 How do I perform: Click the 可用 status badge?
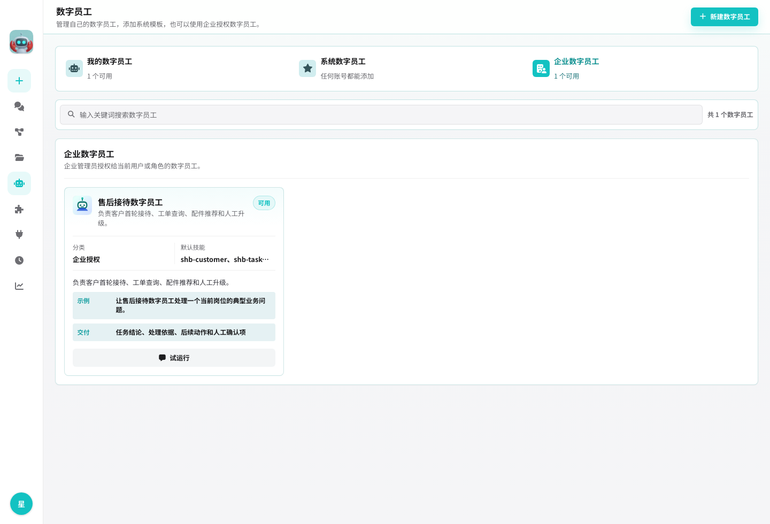(x=264, y=203)
